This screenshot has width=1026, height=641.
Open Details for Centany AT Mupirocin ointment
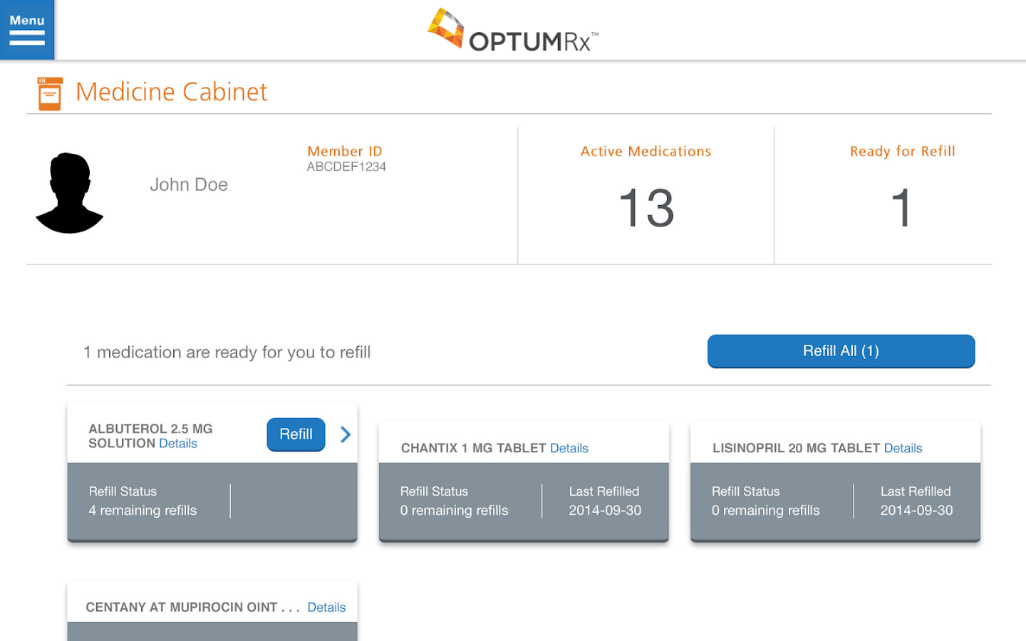click(326, 608)
